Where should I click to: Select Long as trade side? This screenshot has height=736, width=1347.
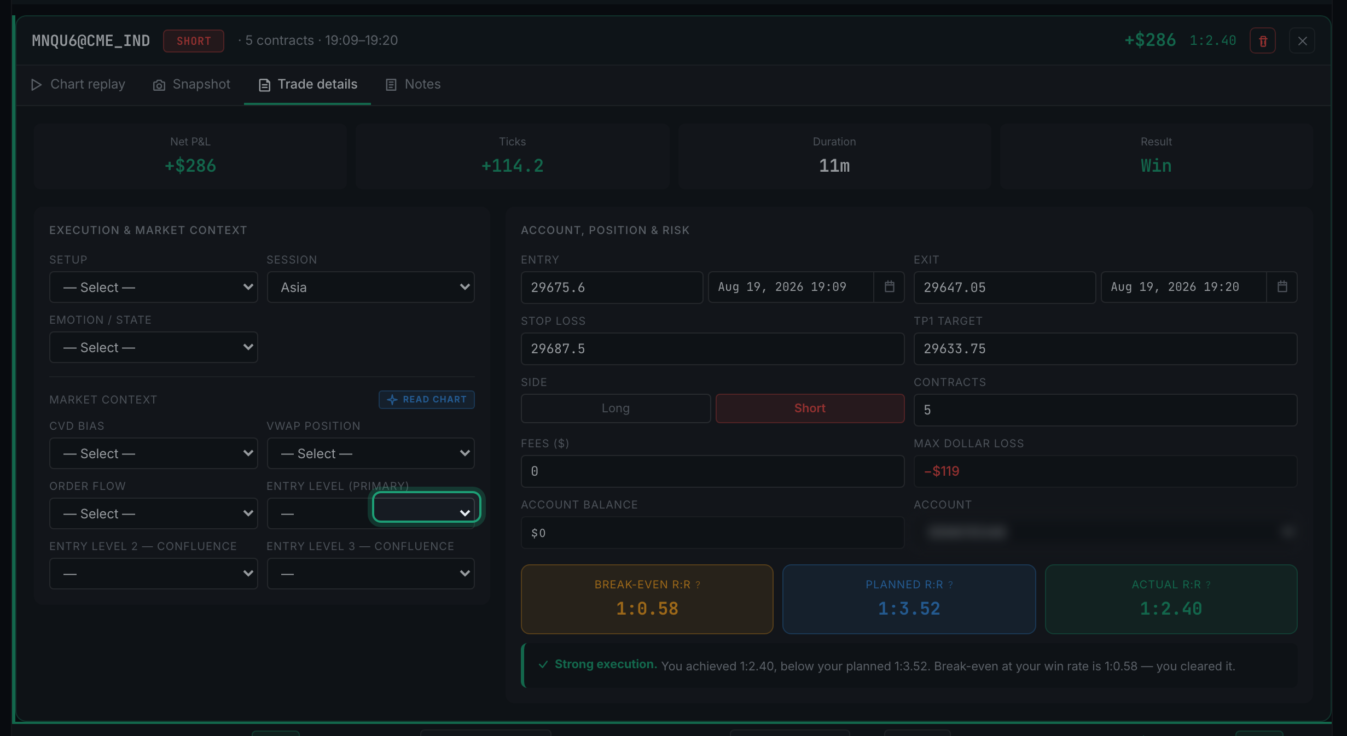point(616,408)
